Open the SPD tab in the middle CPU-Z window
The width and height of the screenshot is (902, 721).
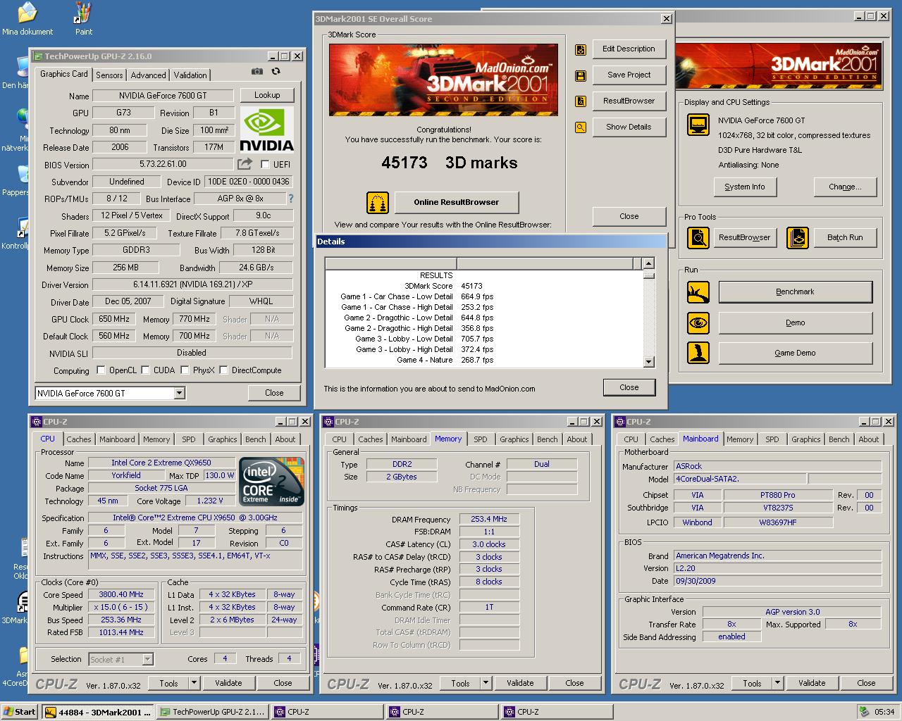pyautogui.click(x=481, y=439)
